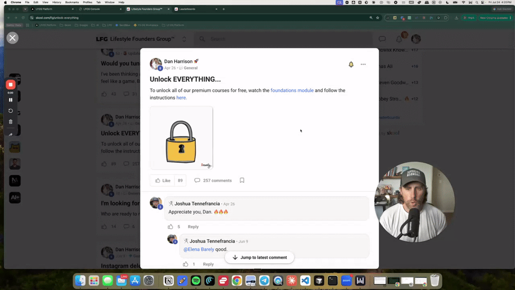Image resolution: width=515 pixels, height=290 pixels.
Task: Open Finder from the Dock
Action: [x=80, y=280]
